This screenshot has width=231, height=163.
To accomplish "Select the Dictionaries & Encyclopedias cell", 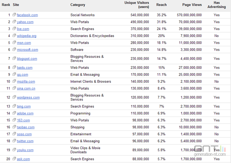I will pyautogui.click(x=92, y=36).
